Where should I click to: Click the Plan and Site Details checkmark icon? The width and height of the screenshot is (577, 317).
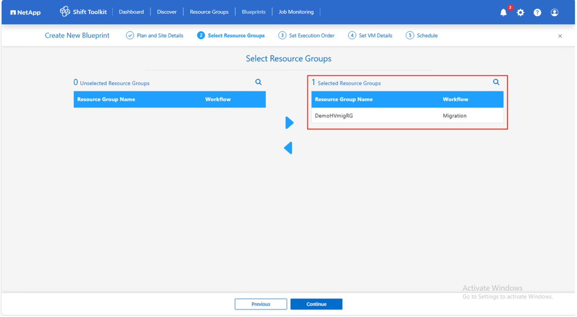point(130,35)
